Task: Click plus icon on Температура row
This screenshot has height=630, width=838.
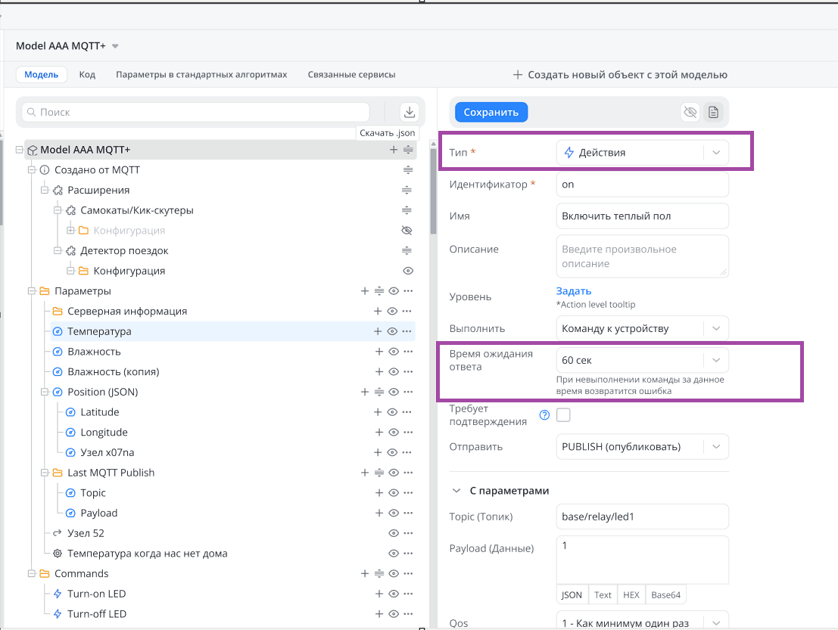Action: pos(378,331)
